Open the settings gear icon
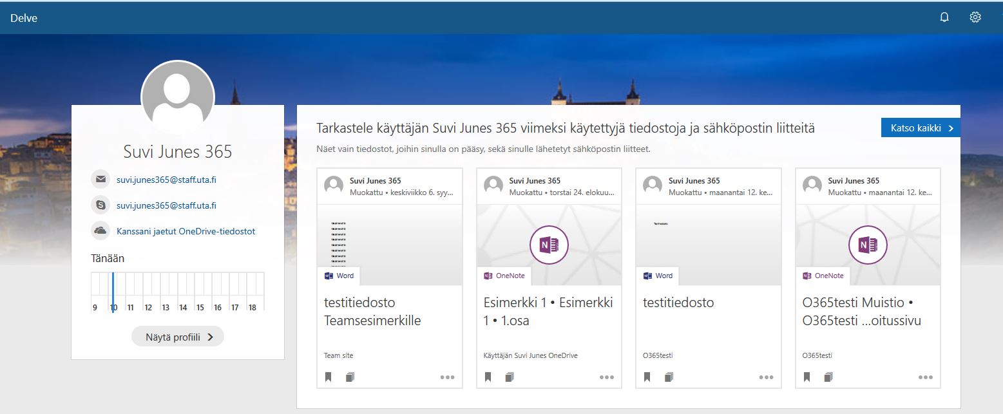Image resolution: width=1003 pixels, height=414 pixels. tap(975, 17)
